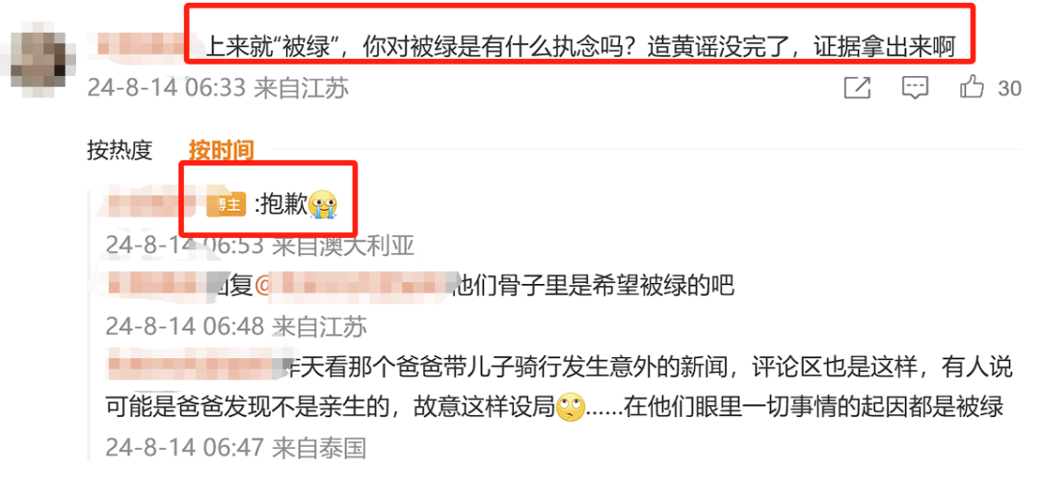1041x493 pixels.
Task: Click timestamp 24-8-14 06:47 来自泰国
Action: click(x=236, y=449)
